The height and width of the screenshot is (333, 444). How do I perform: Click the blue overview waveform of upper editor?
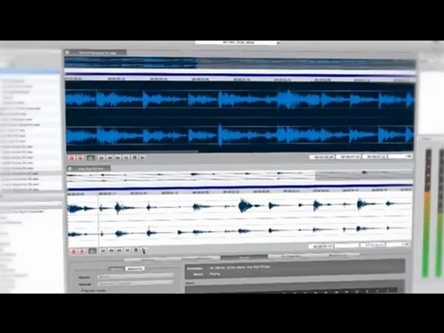(240, 63)
